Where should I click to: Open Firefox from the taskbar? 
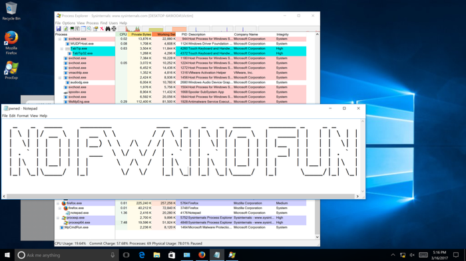tap(202, 255)
